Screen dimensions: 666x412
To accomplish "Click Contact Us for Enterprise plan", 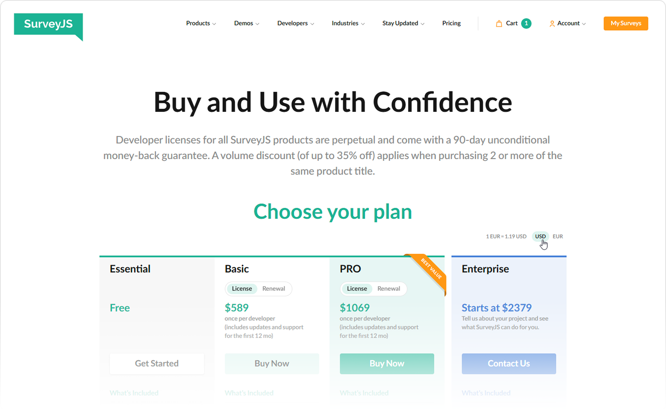I will 509,364.
